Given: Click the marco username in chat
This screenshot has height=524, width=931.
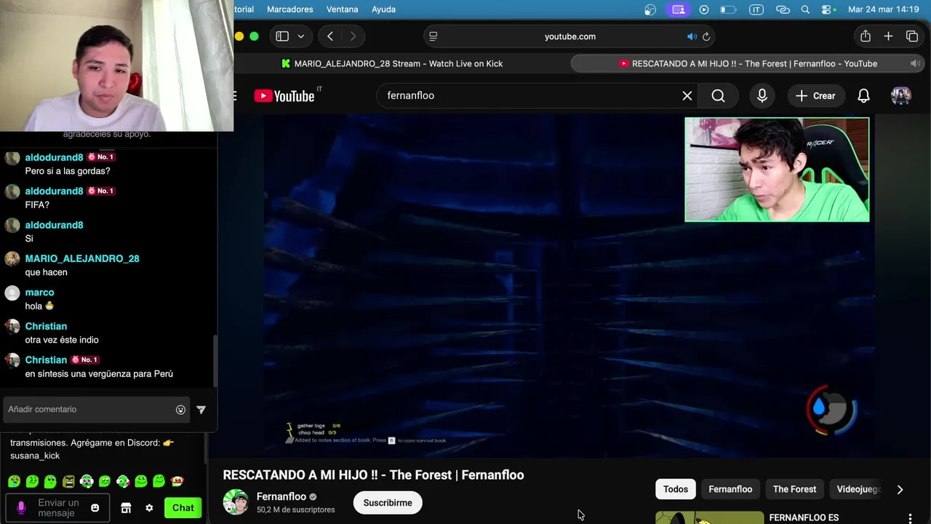Looking at the screenshot, I should click(x=39, y=292).
